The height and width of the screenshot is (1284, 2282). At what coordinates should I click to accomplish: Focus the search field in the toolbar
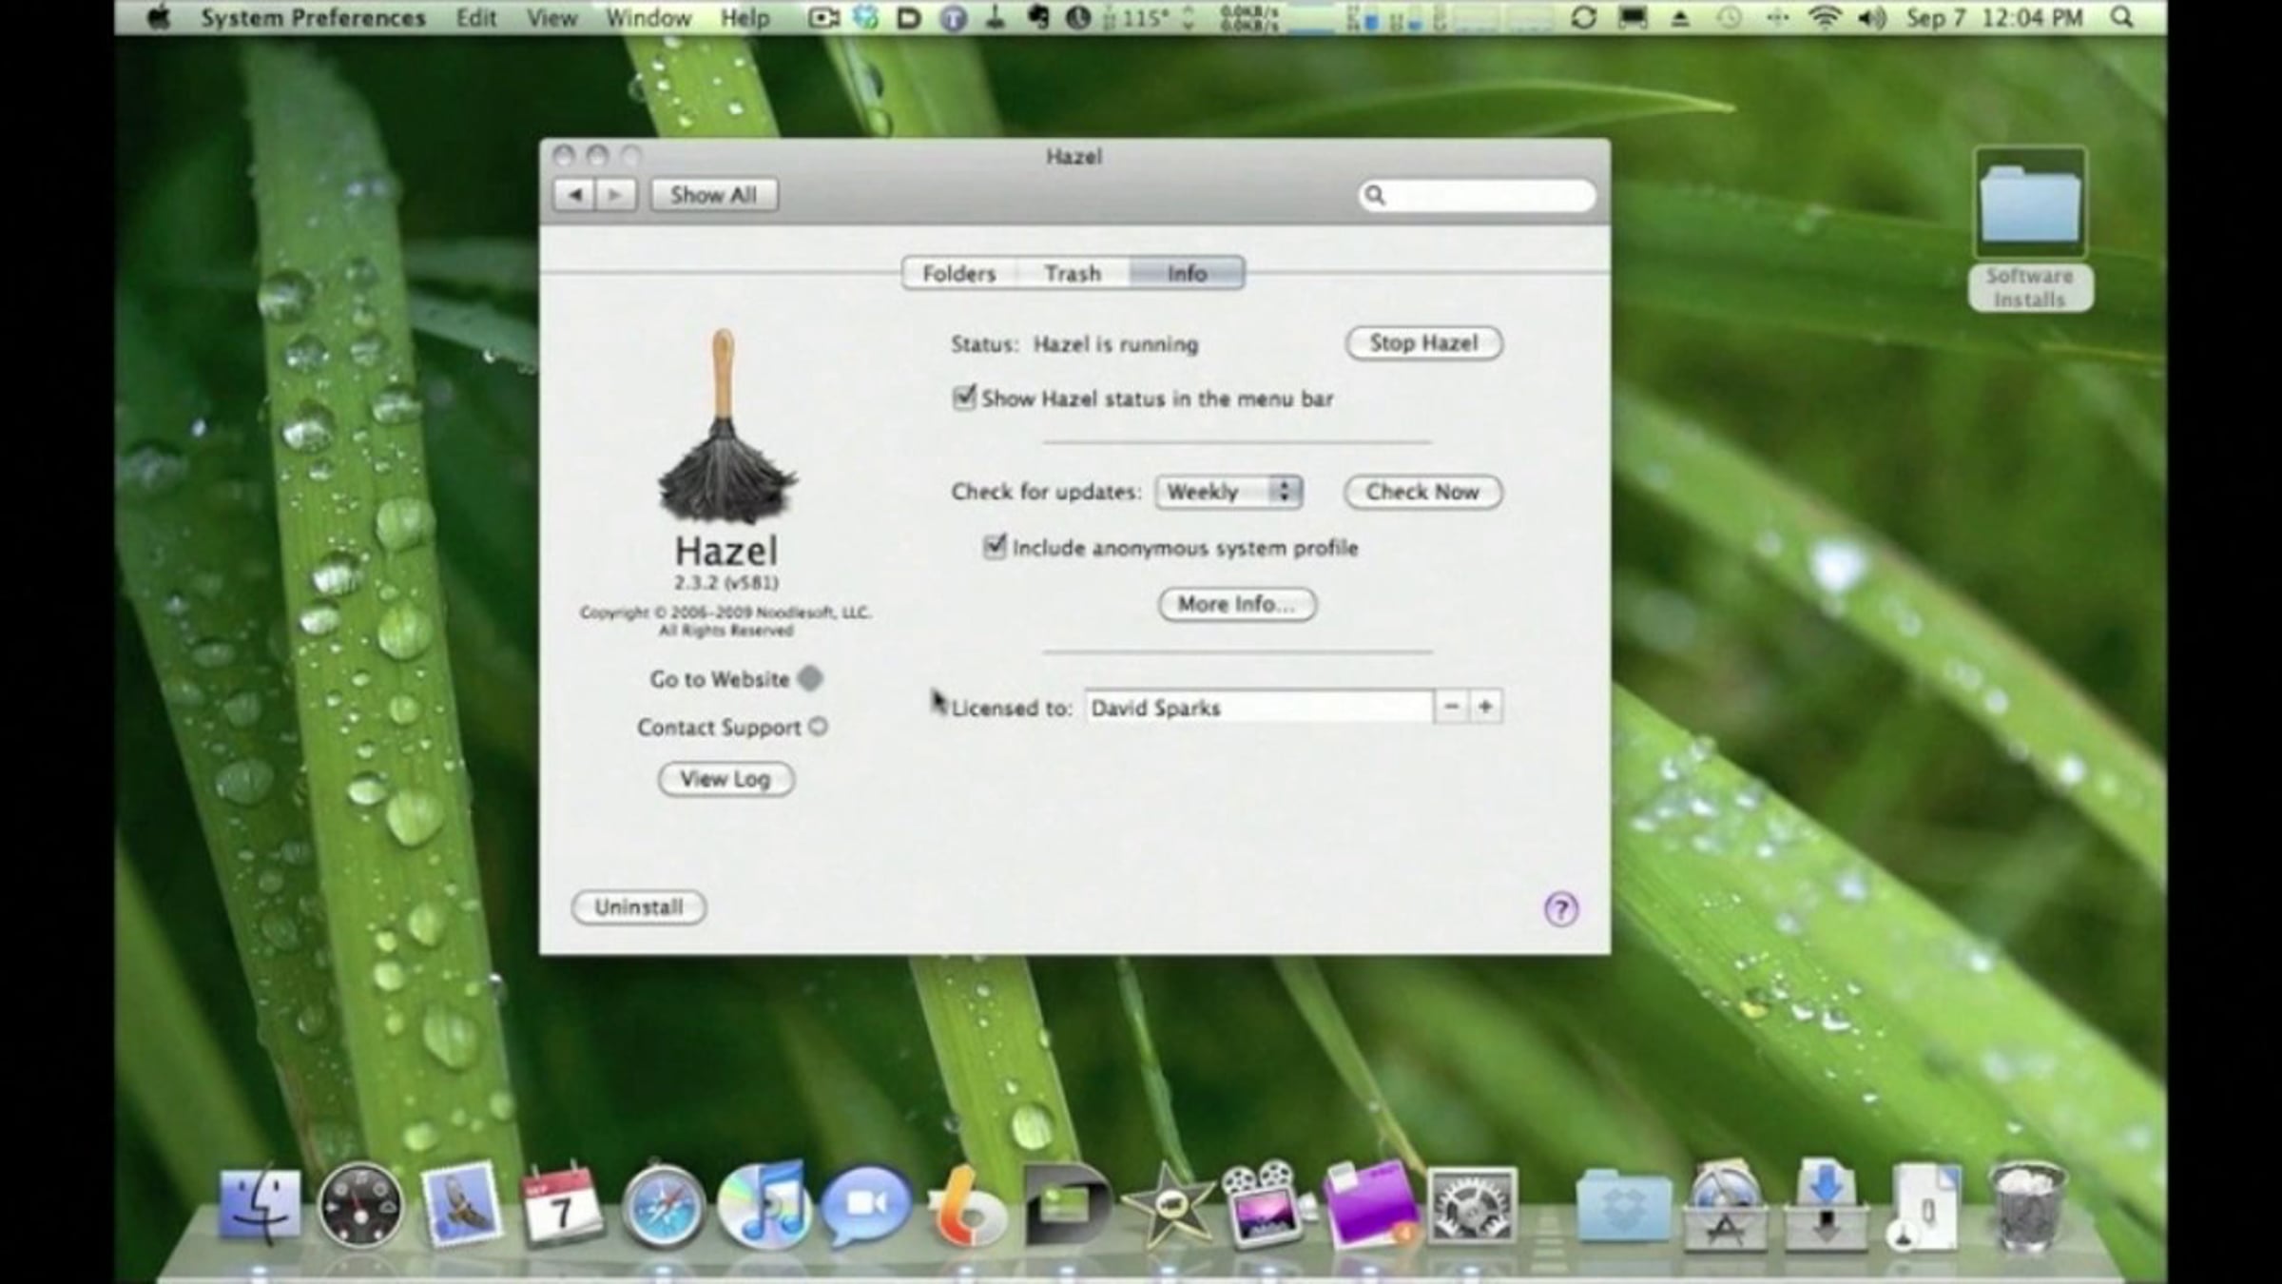click(1476, 195)
